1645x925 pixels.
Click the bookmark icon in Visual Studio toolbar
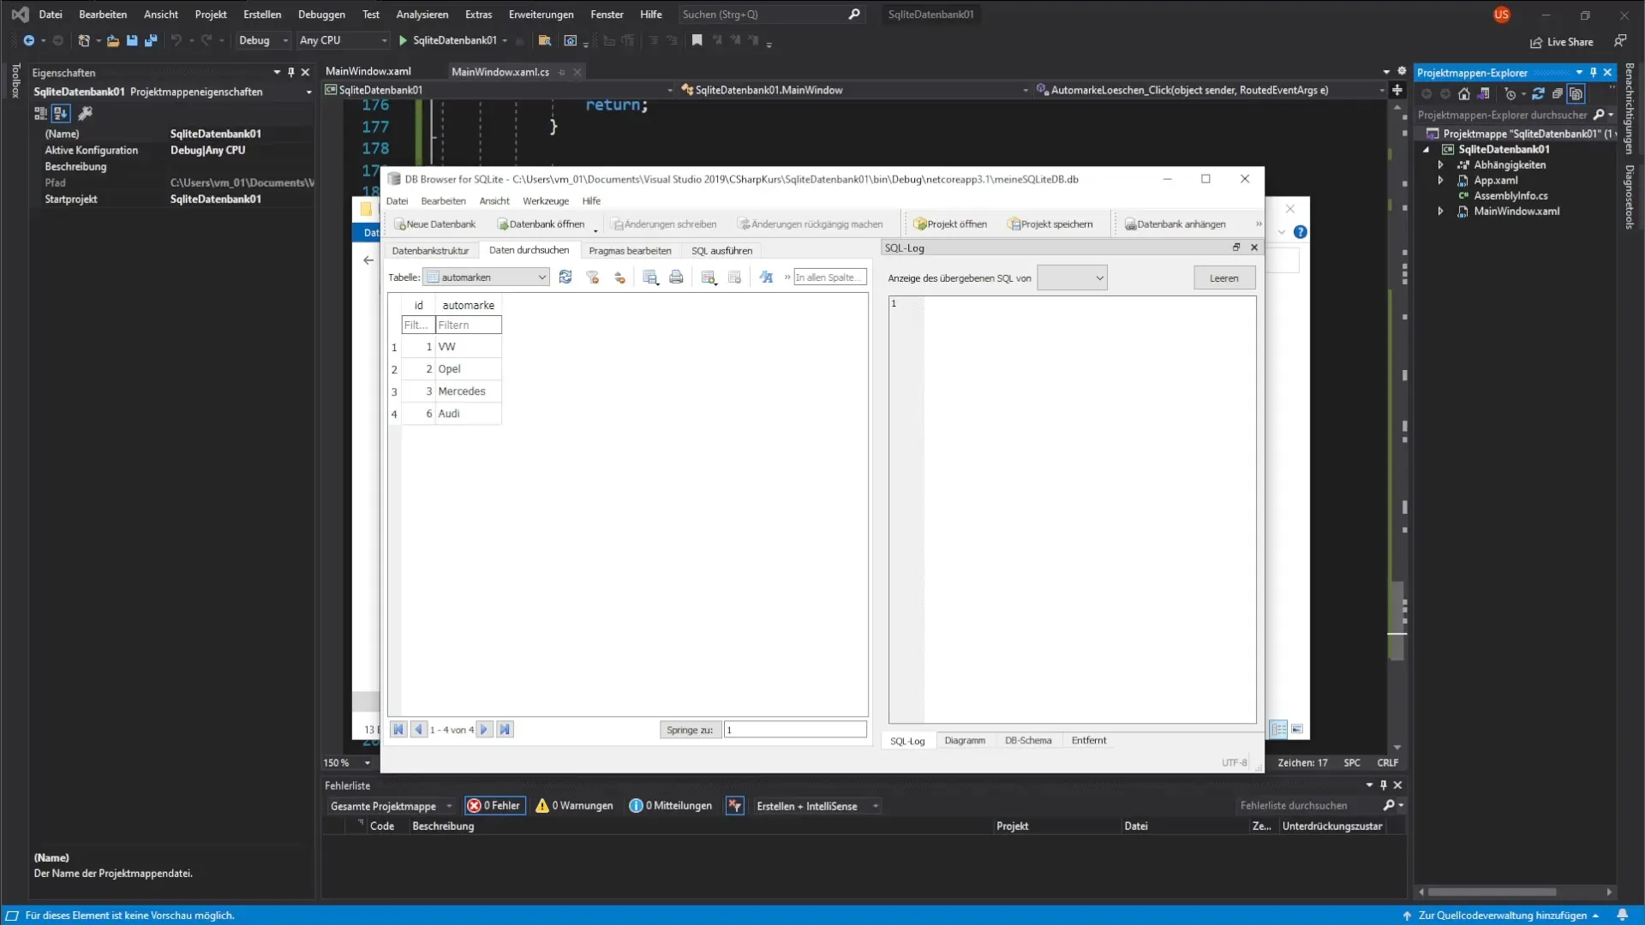click(697, 40)
